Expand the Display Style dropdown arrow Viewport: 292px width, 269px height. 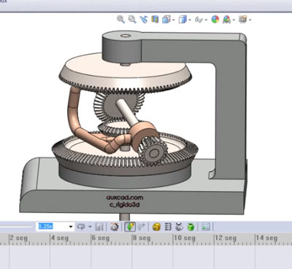(190, 20)
